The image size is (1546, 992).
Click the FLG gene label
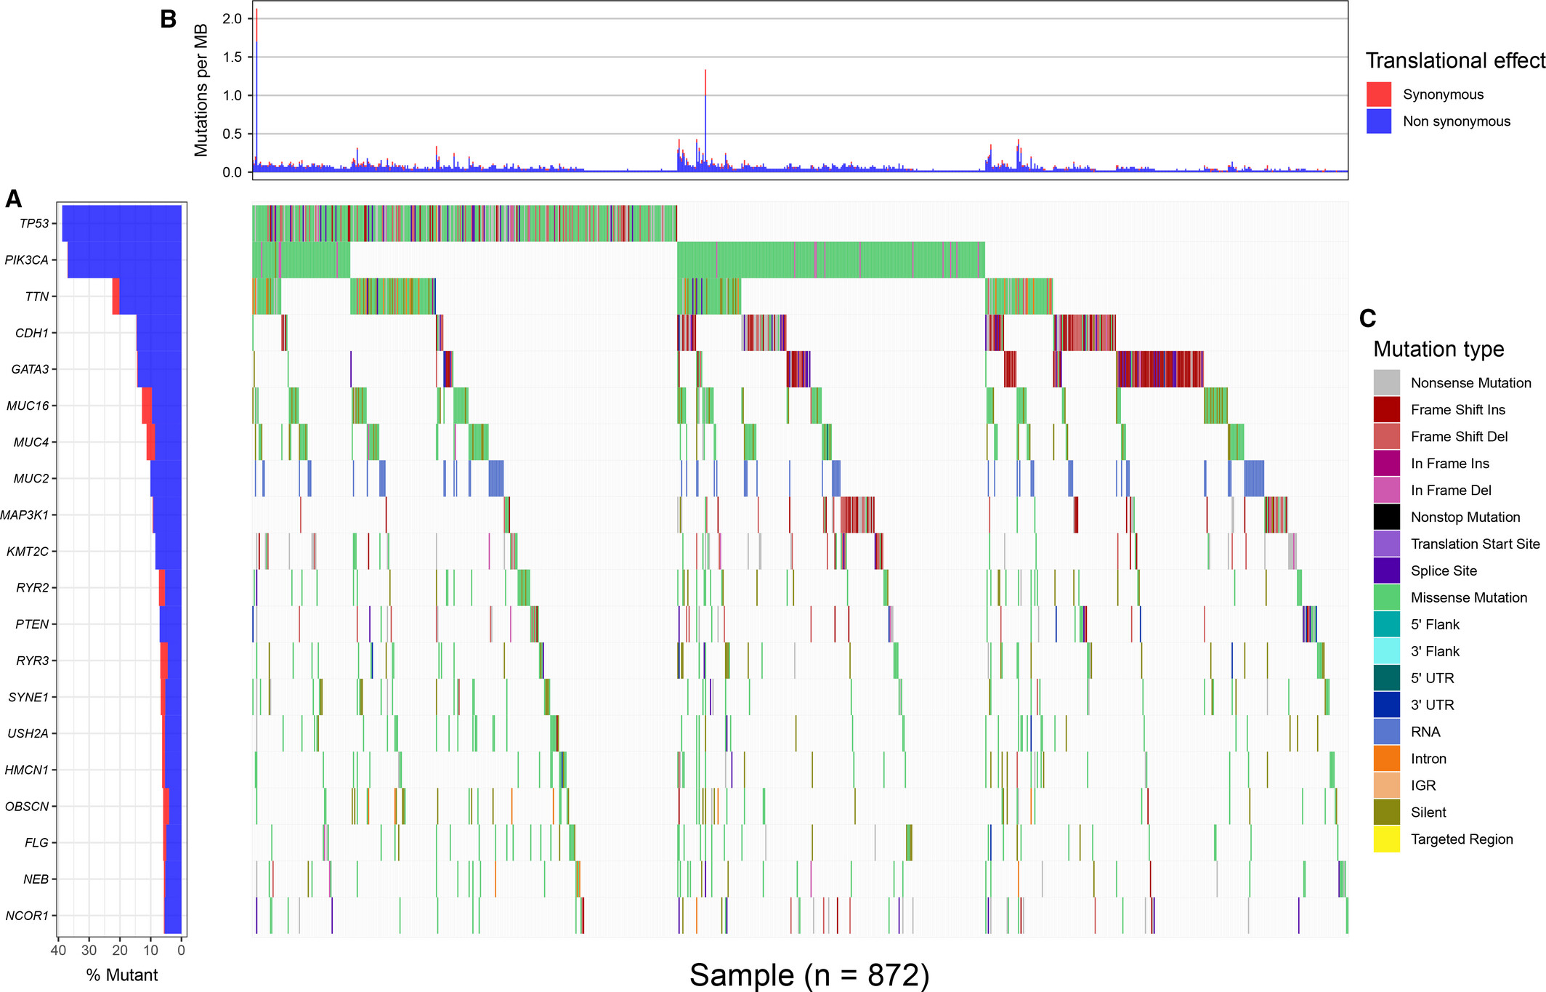[x=36, y=842]
